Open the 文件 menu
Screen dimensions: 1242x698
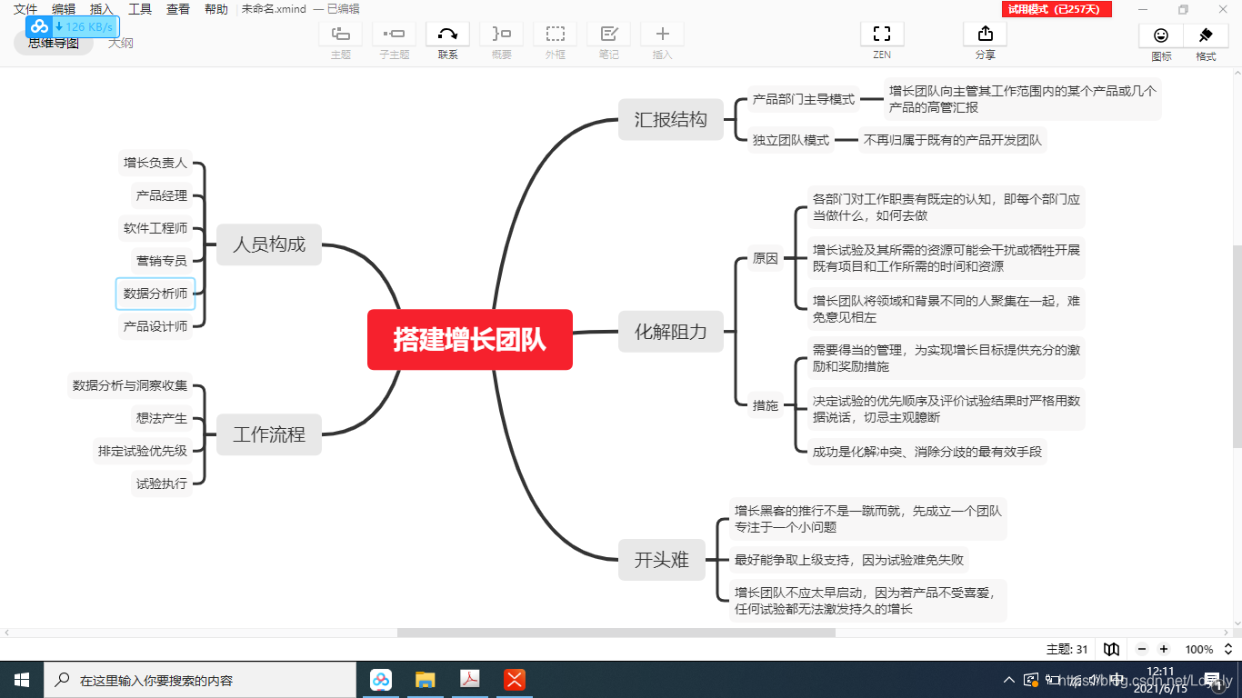pos(25,9)
